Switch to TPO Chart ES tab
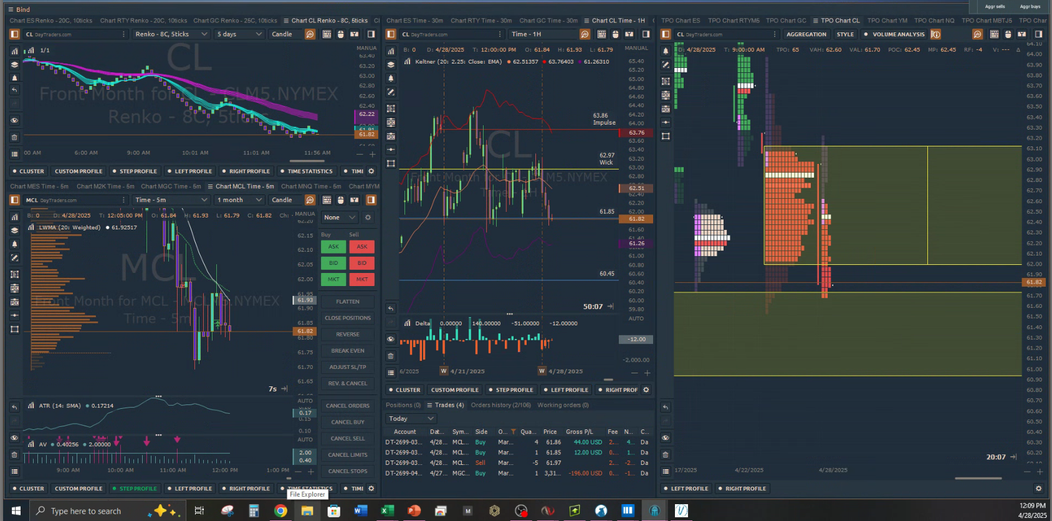 point(681,21)
